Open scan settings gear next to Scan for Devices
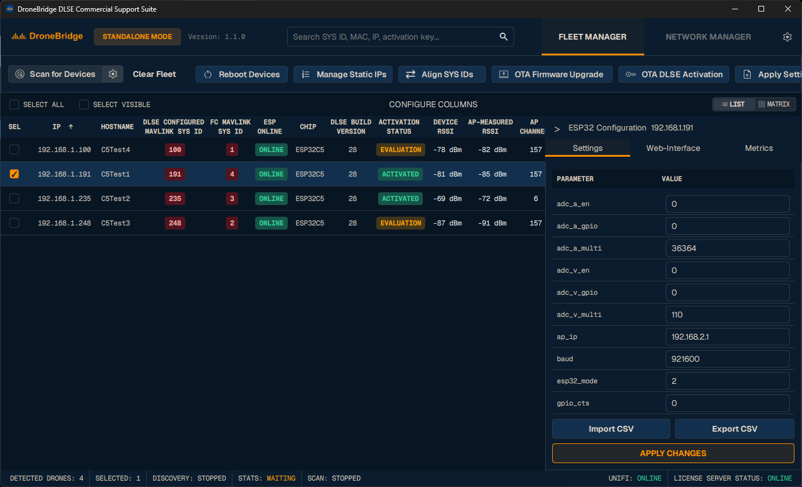 (x=113, y=74)
